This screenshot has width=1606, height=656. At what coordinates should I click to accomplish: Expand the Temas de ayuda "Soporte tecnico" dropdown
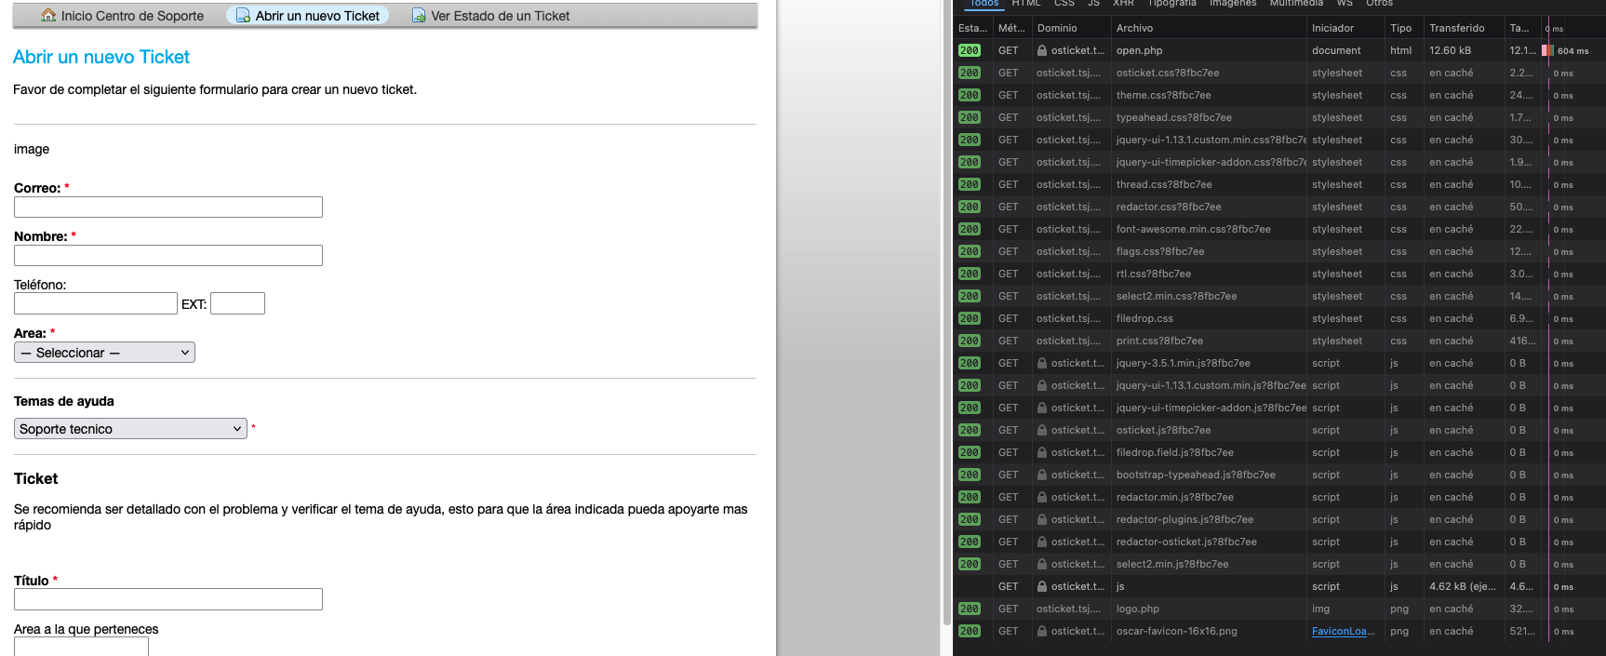pyautogui.click(x=130, y=429)
